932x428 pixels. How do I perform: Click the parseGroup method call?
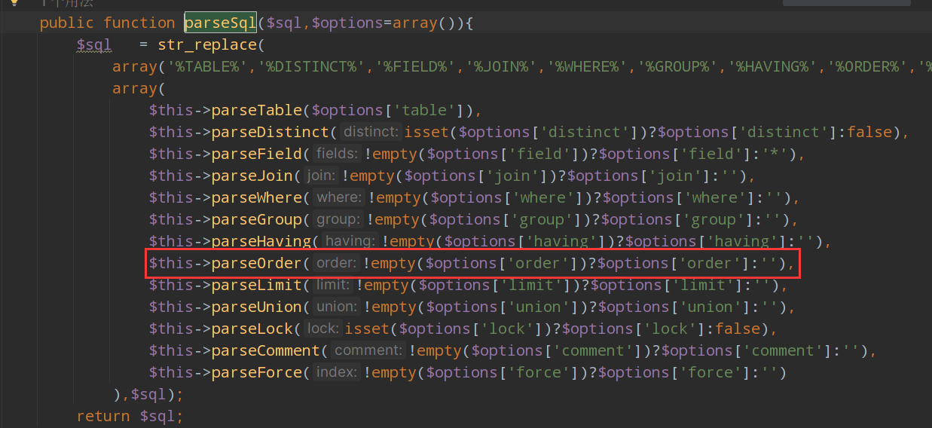[257, 219]
